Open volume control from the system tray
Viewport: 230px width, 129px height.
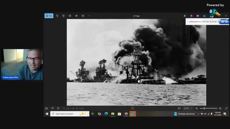coord(205,114)
